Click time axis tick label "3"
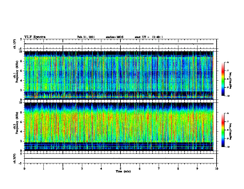244x189 pixels. coord(82,169)
